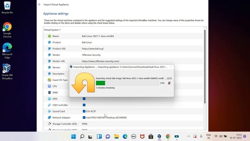Click the CPU row icon

[x=50, y=86]
